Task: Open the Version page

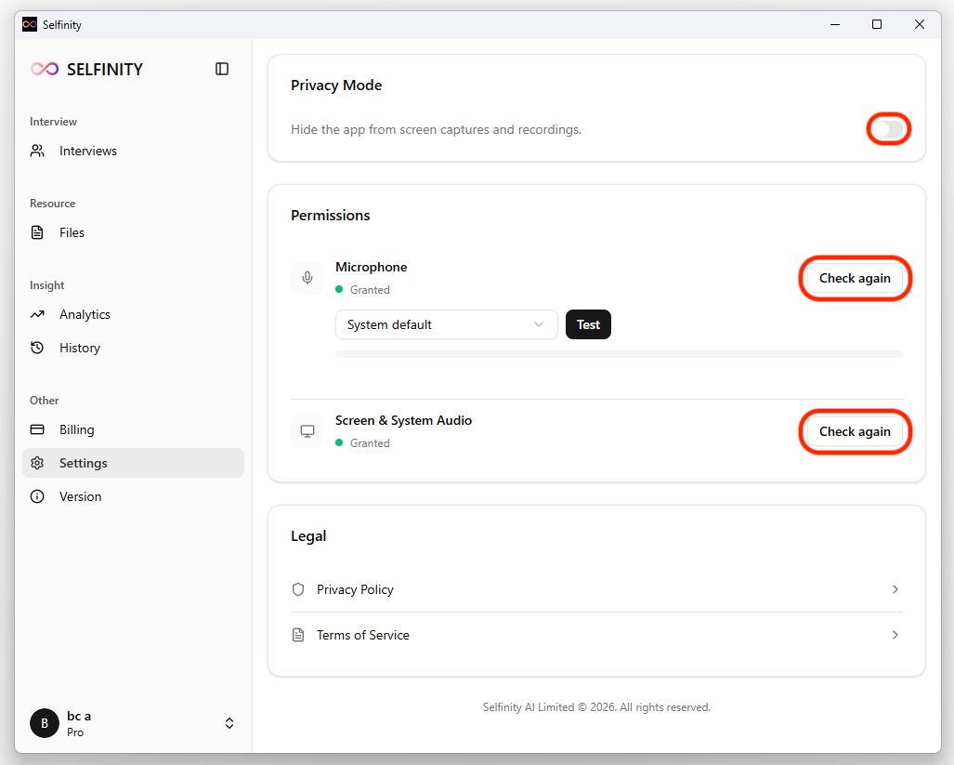Action: coord(133,496)
